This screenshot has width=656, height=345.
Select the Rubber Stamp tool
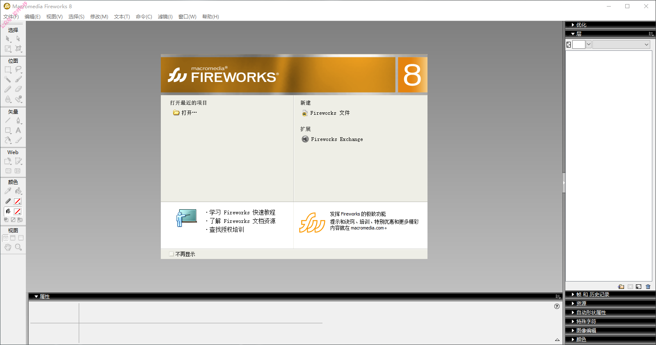(18, 99)
